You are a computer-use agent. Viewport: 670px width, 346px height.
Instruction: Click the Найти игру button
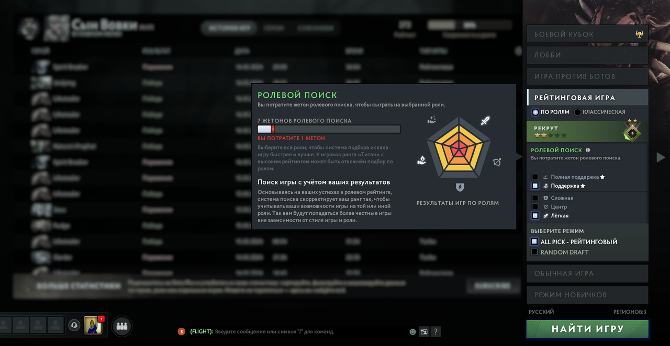click(587, 329)
